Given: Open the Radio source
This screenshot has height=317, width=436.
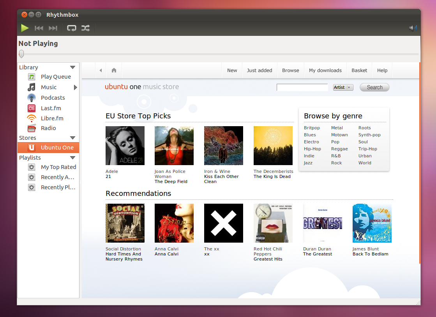Looking at the screenshot, I should click(x=48, y=128).
